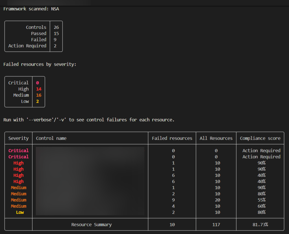Click the 'Control name' column header
The image size is (289, 234).
pyautogui.click(x=51, y=138)
